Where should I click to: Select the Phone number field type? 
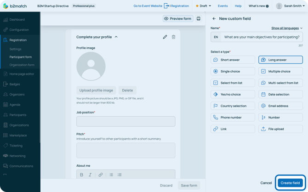coord(233,118)
